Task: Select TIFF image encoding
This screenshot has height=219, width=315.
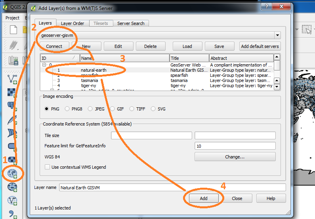Action: click(132, 109)
